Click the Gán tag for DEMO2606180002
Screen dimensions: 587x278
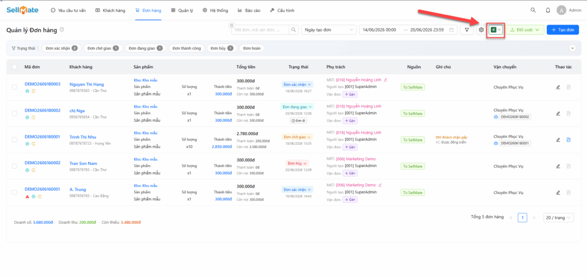coord(350,121)
